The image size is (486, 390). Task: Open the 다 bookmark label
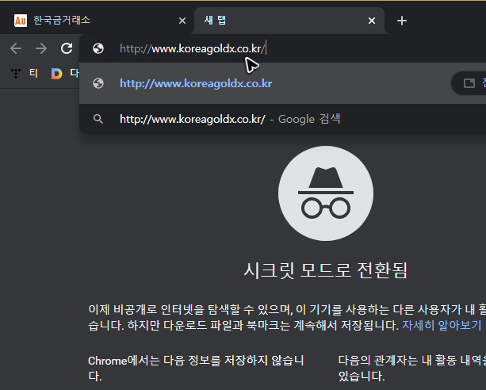pyautogui.click(x=75, y=74)
